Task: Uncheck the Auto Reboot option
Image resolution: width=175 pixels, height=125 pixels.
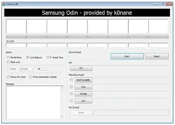Action: 28,57
